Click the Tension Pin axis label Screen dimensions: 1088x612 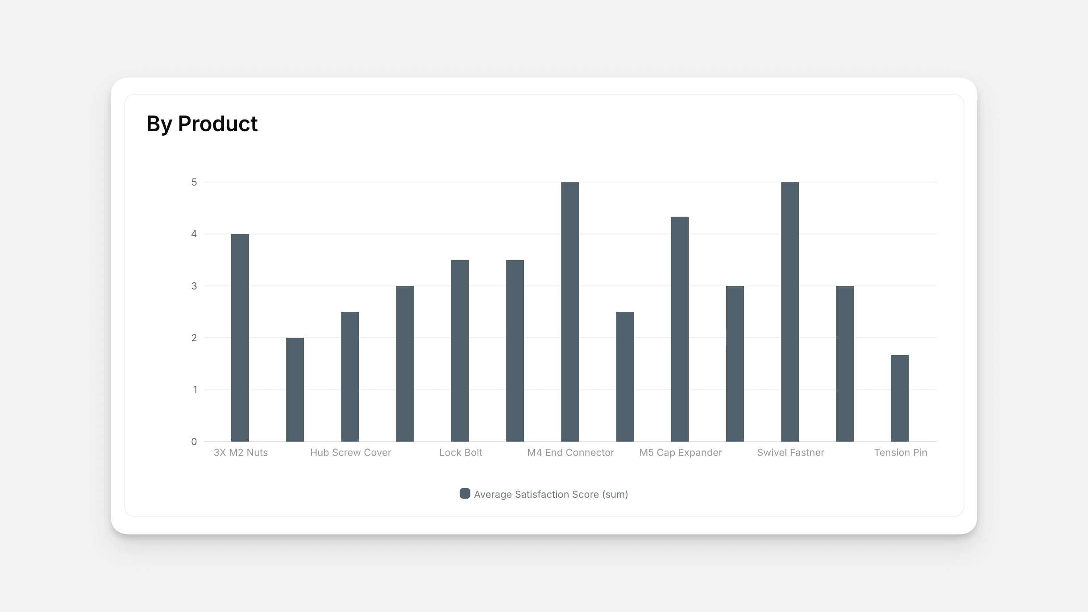[901, 452]
